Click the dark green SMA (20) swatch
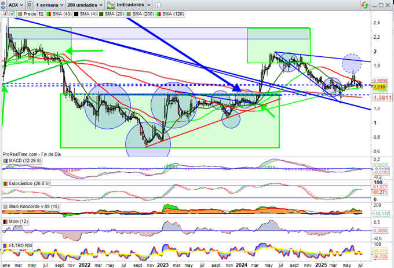Screen dimensions: 394x268 click(101, 14)
